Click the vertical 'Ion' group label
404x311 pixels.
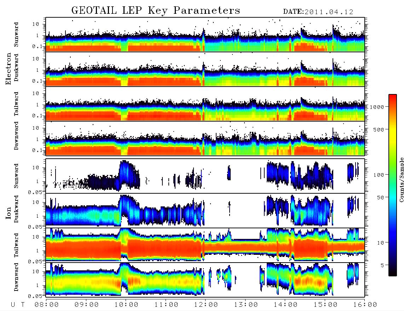click(8, 213)
